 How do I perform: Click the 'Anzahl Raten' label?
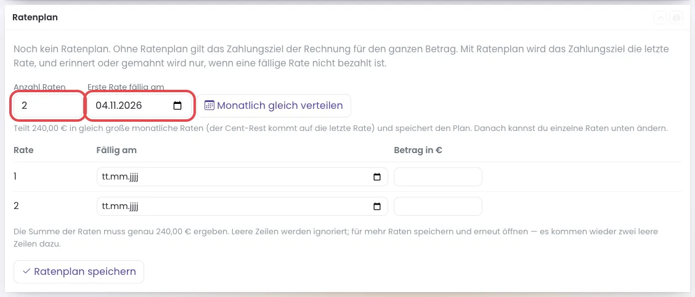[x=39, y=87]
